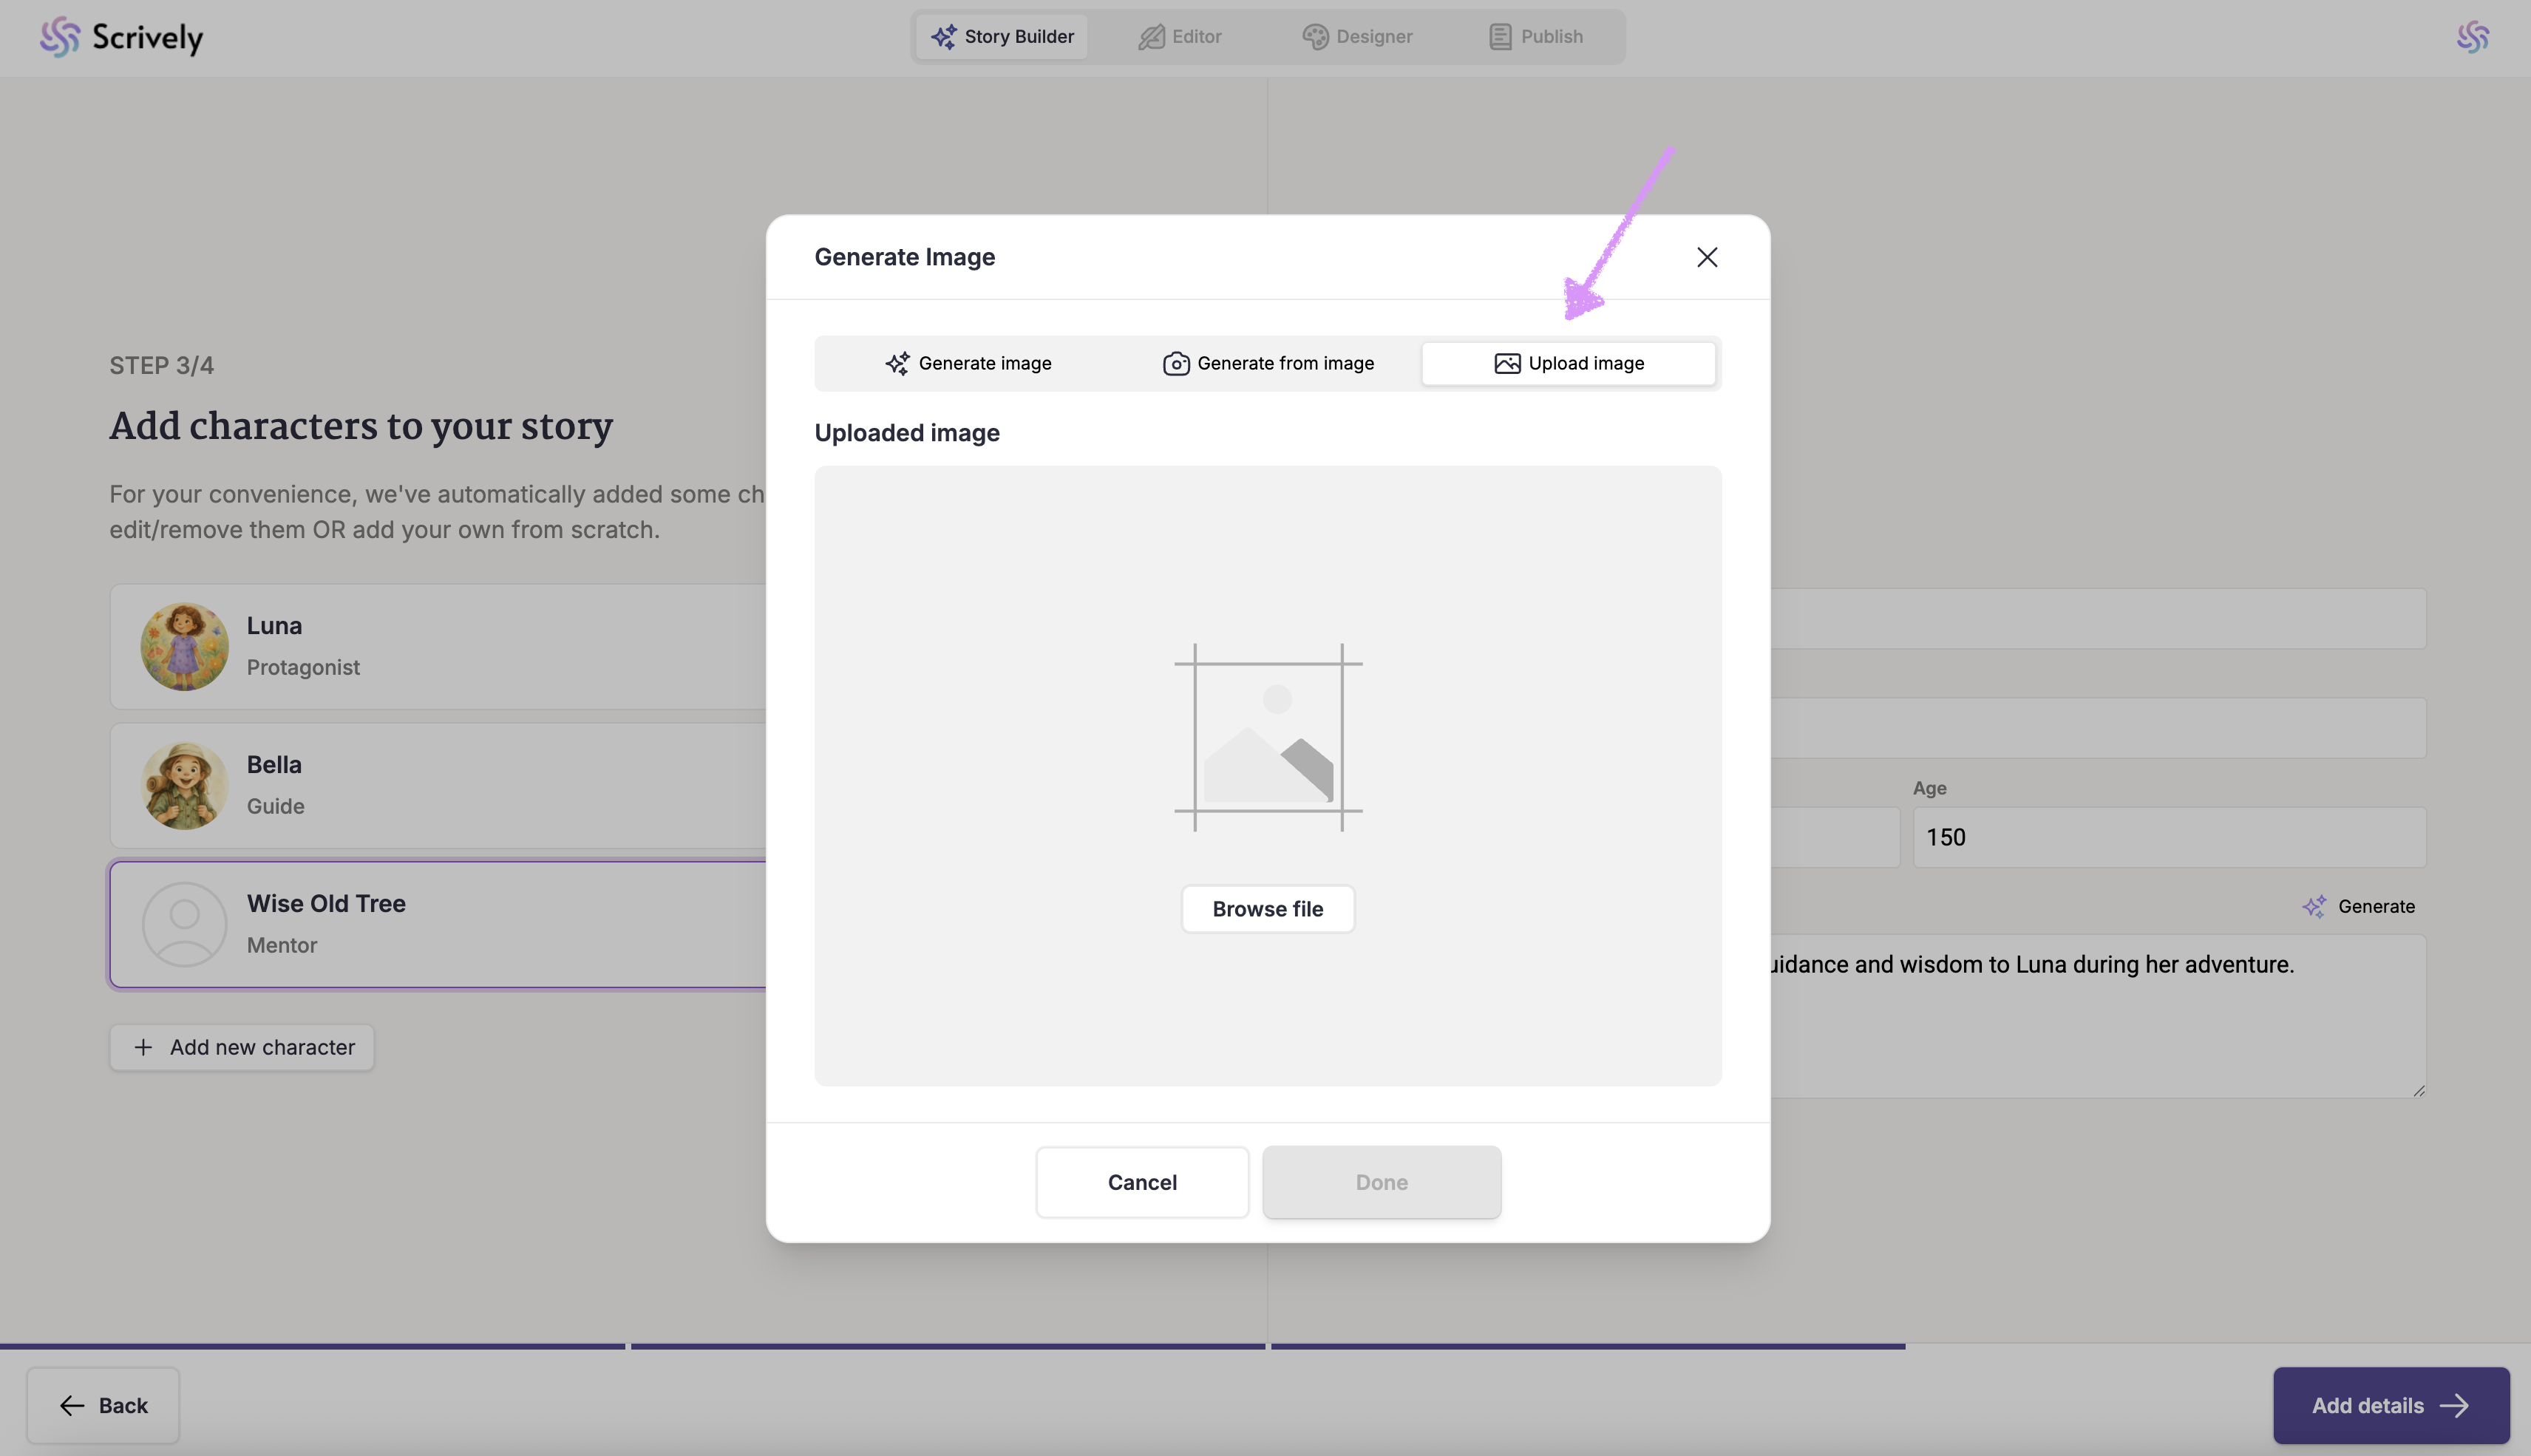Click Cancel in the dialog
Image resolution: width=2531 pixels, height=1456 pixels.
pyautogui.click(x=1141, y=1182)
